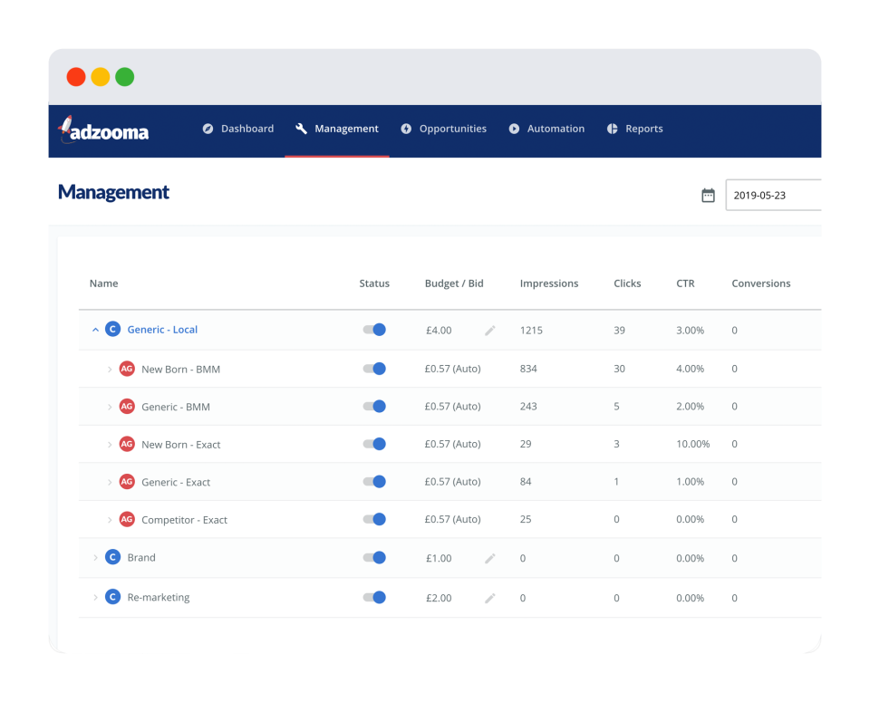Click the Generic - Exact AG badge
This screenshot has height=702, width=870.
coord(127,482)
